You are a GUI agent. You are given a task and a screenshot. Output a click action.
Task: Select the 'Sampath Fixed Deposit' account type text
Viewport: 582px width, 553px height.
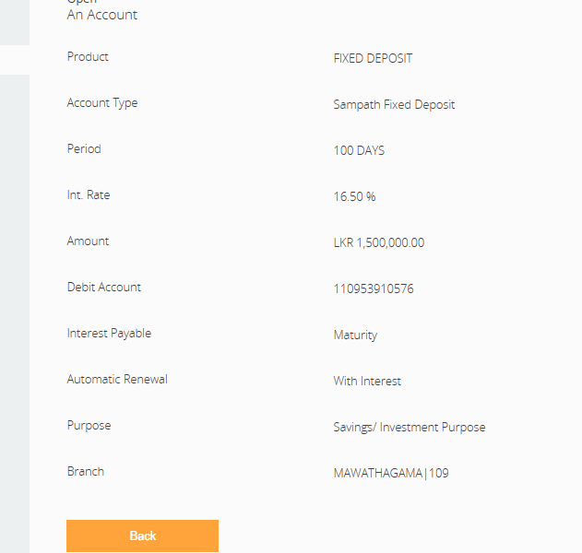click(x=394, y=104)
